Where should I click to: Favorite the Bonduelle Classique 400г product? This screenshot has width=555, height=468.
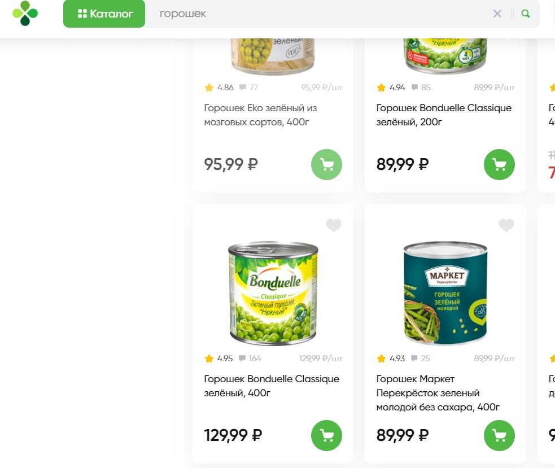click(334, 226)
